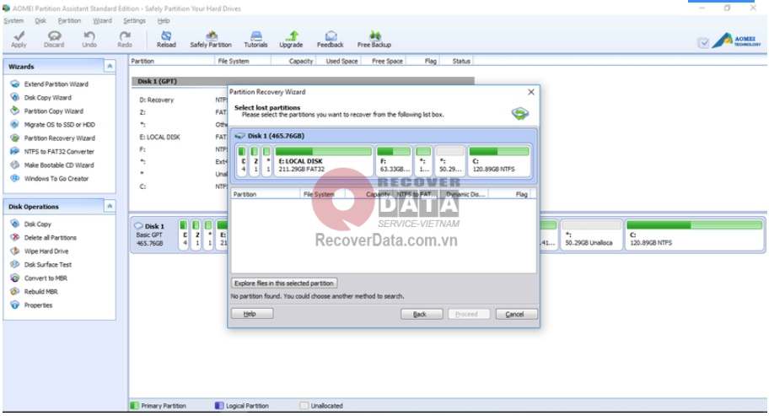Screen dimensions: 774x416
Task: Click the Upgrade toolbar icon
Action: point(293,35)
